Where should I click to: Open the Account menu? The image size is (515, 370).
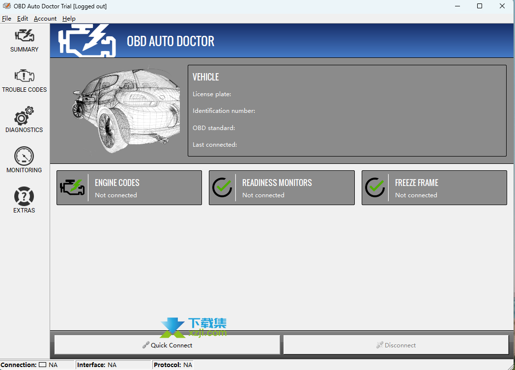click(x=45, y=18)
